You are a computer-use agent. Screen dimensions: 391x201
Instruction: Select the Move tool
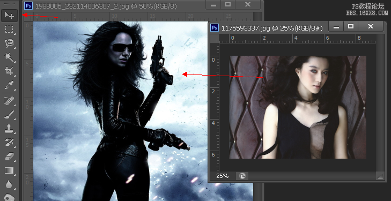coord(9,16)
